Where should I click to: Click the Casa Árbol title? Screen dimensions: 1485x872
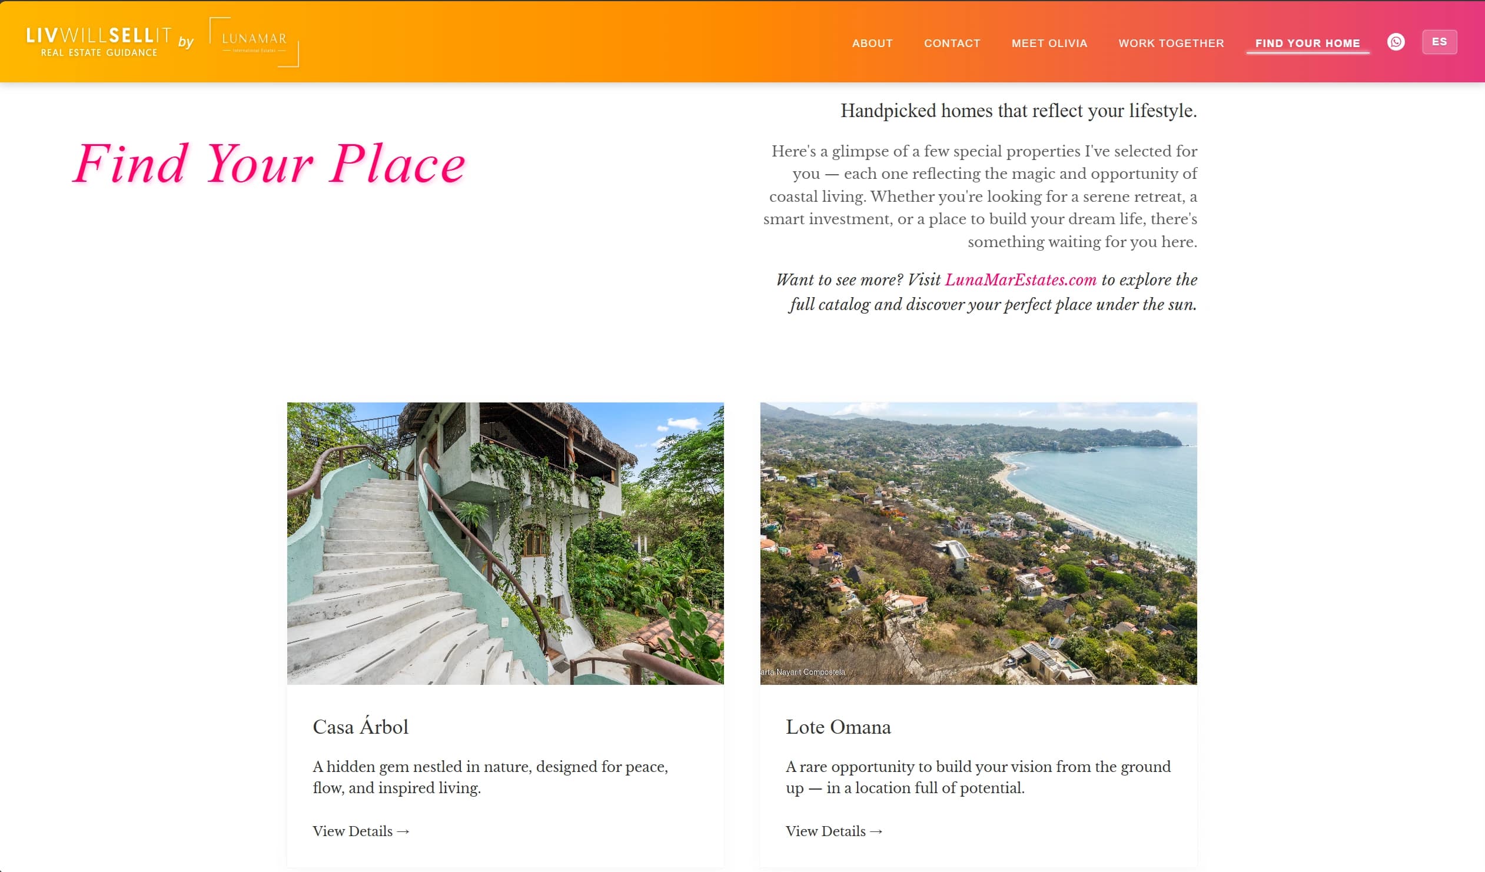(360, 727)
